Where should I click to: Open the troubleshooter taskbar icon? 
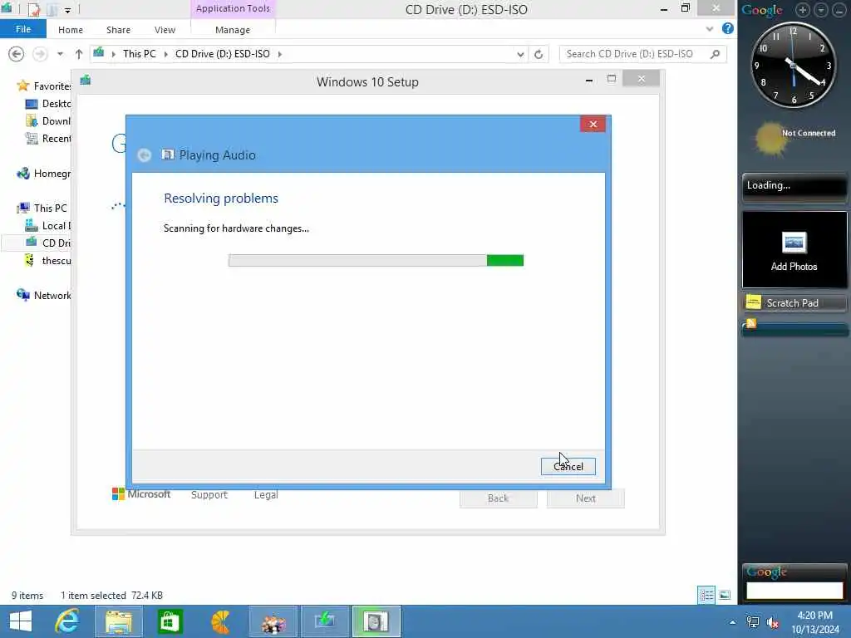point(376,621)
